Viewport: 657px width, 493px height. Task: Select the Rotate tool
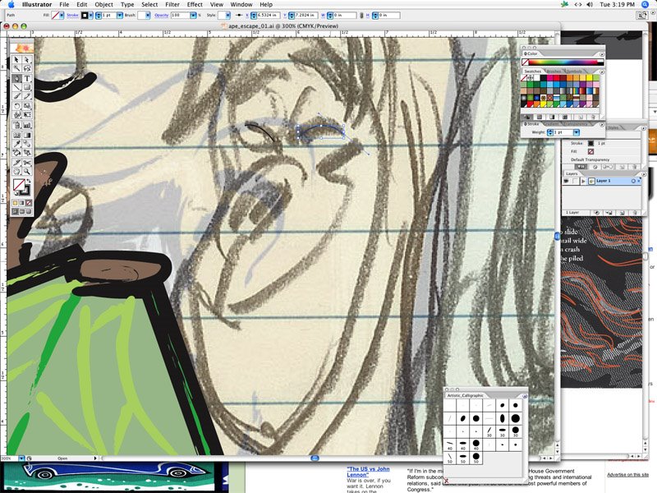click(16, 106)
